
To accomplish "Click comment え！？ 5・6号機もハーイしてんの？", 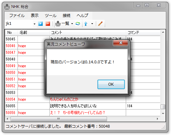I will tap(77, 113).
